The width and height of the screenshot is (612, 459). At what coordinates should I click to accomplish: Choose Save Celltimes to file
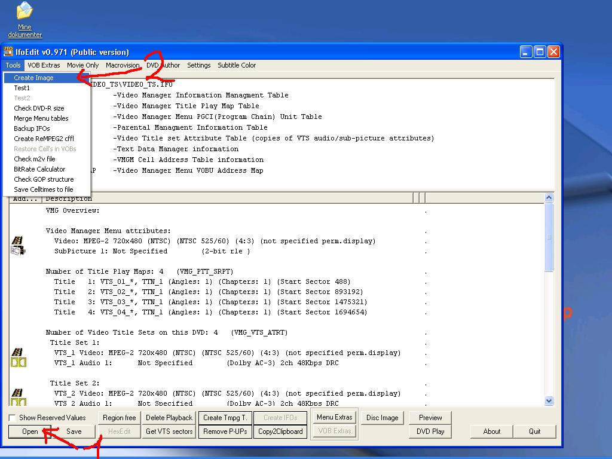[x=47, y=189]
